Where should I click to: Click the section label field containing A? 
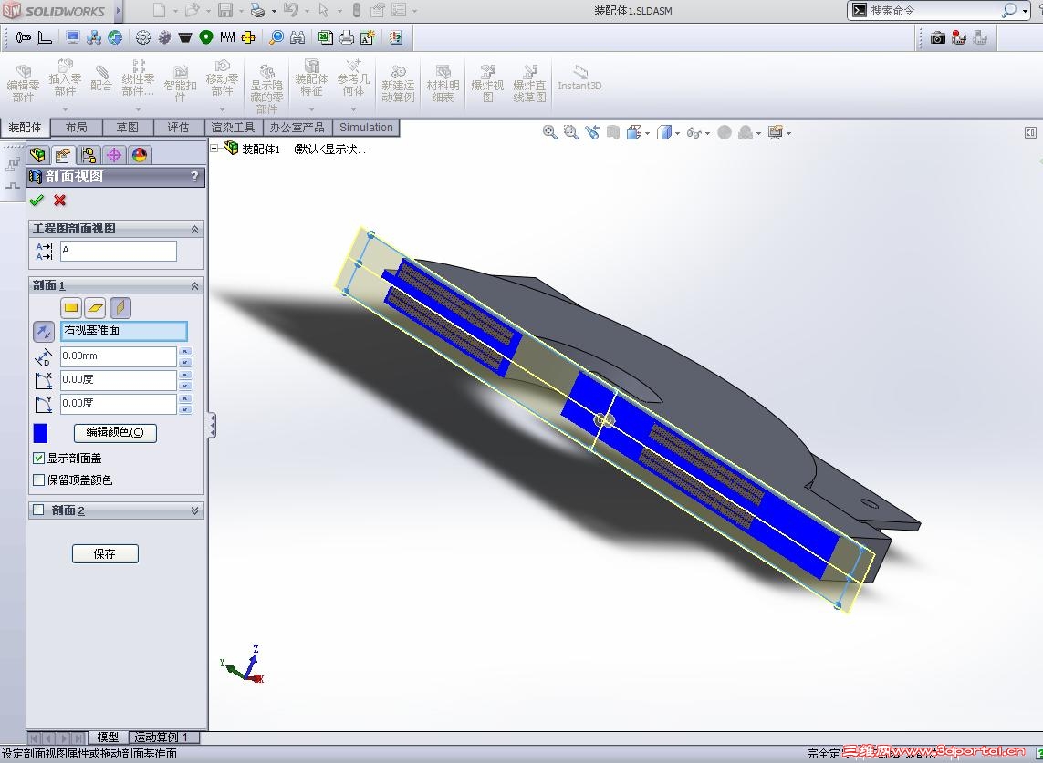click(119, 251)
